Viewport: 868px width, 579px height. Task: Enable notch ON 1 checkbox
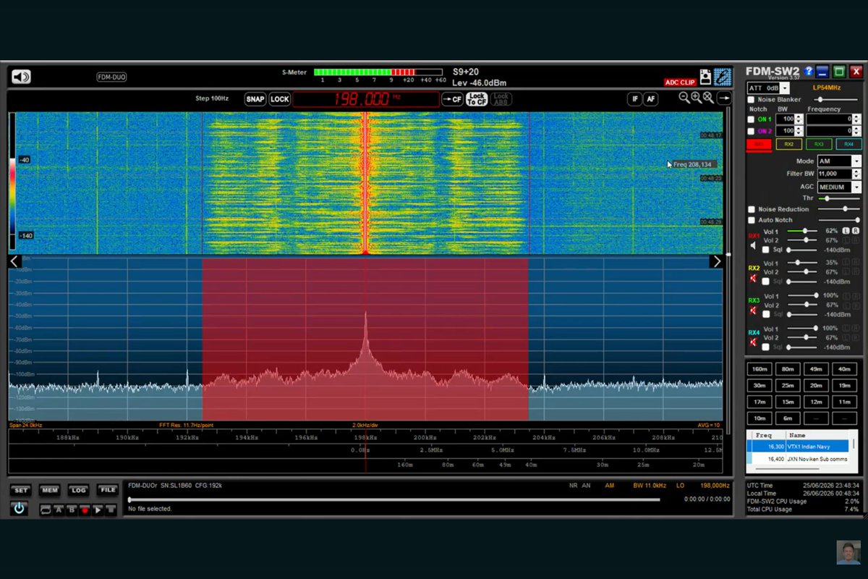tap(751, 119)
